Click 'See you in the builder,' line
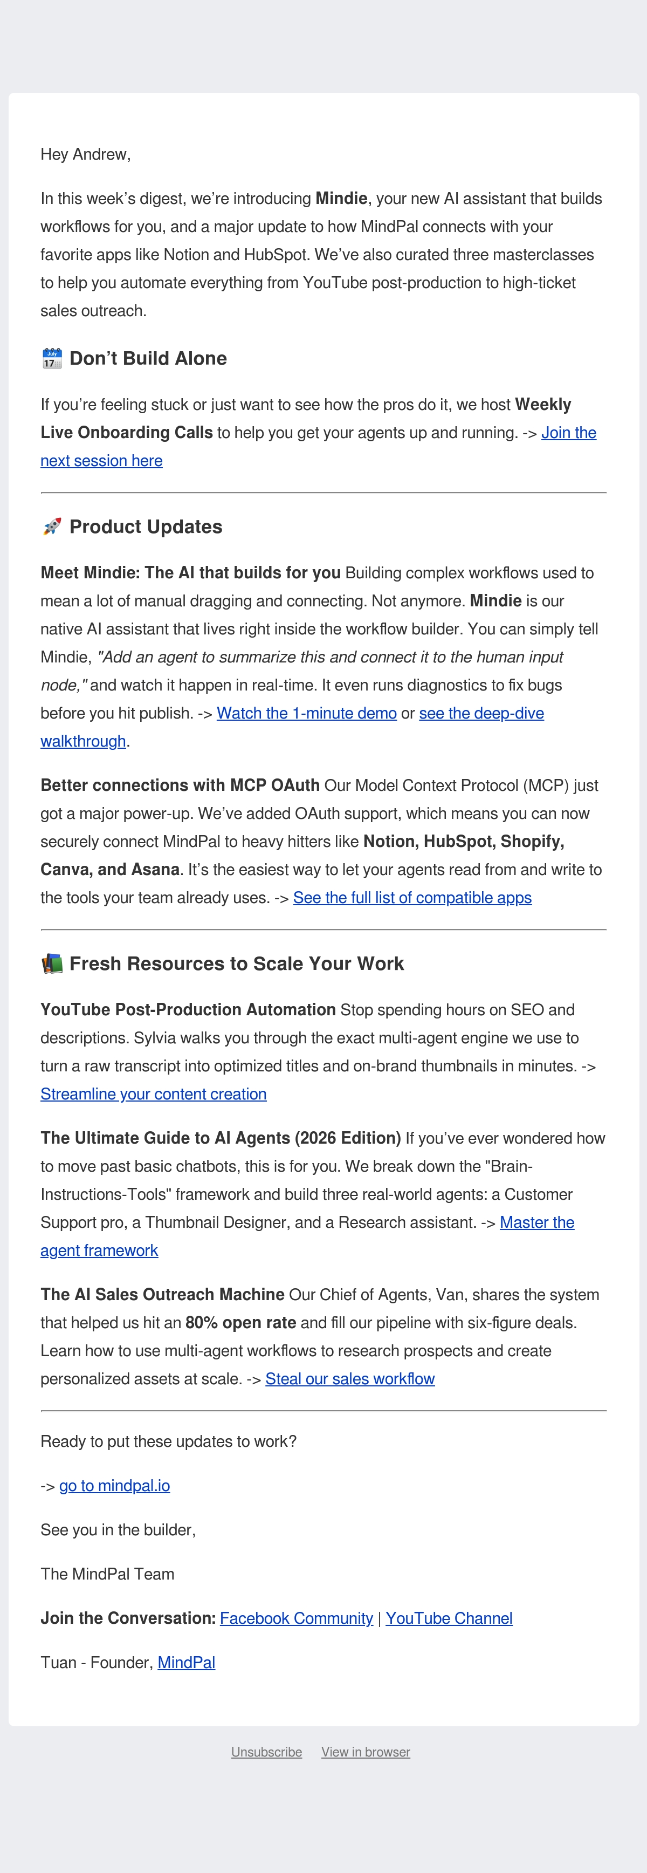 pos(119,1530)
